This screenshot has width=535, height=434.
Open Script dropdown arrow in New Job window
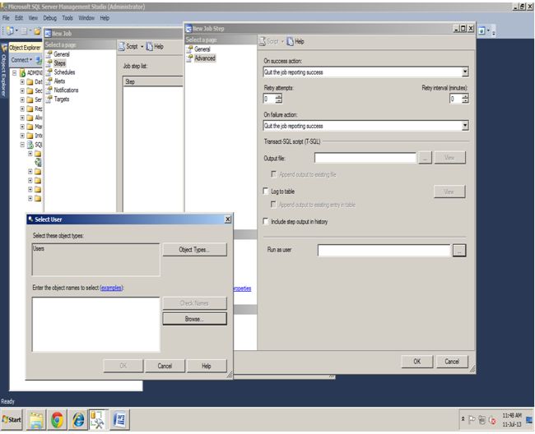[142, 47]
